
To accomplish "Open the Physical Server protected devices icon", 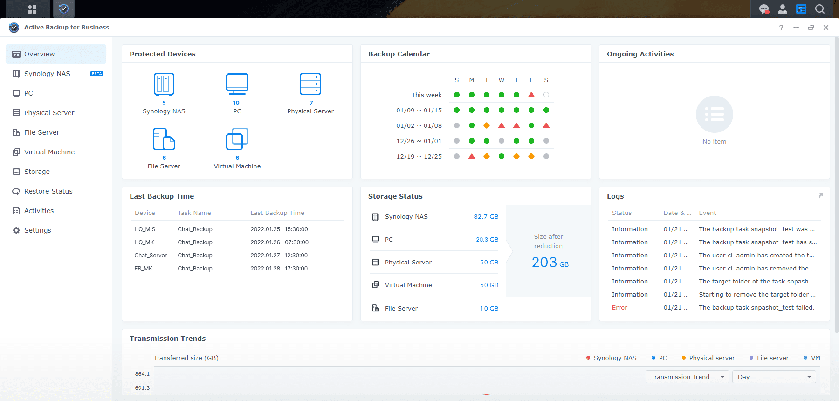I will coord(310,84).
